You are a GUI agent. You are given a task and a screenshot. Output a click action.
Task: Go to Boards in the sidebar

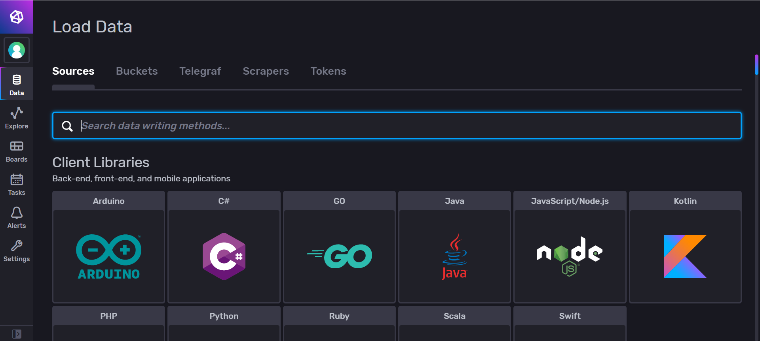17,152
